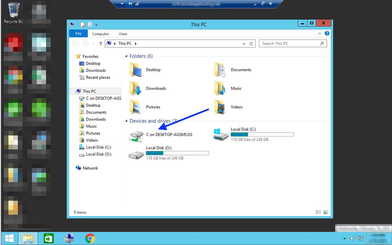Open the View ribbon tab
The image size is (392, 245).
tap(123, 34)
